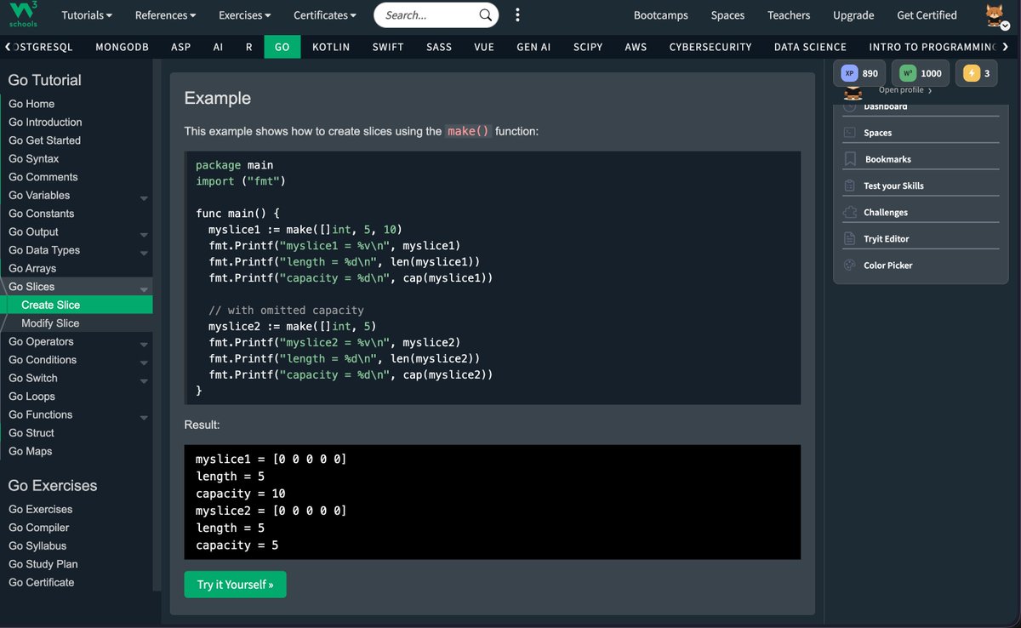Select the VUE tab
1021x628 pixels.
pyautogui.click(x=484, y=47)
